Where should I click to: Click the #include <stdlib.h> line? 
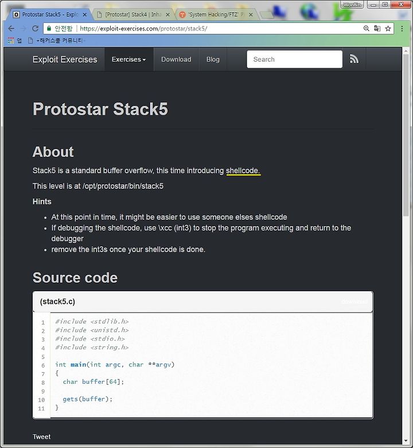tap(92, 322)
